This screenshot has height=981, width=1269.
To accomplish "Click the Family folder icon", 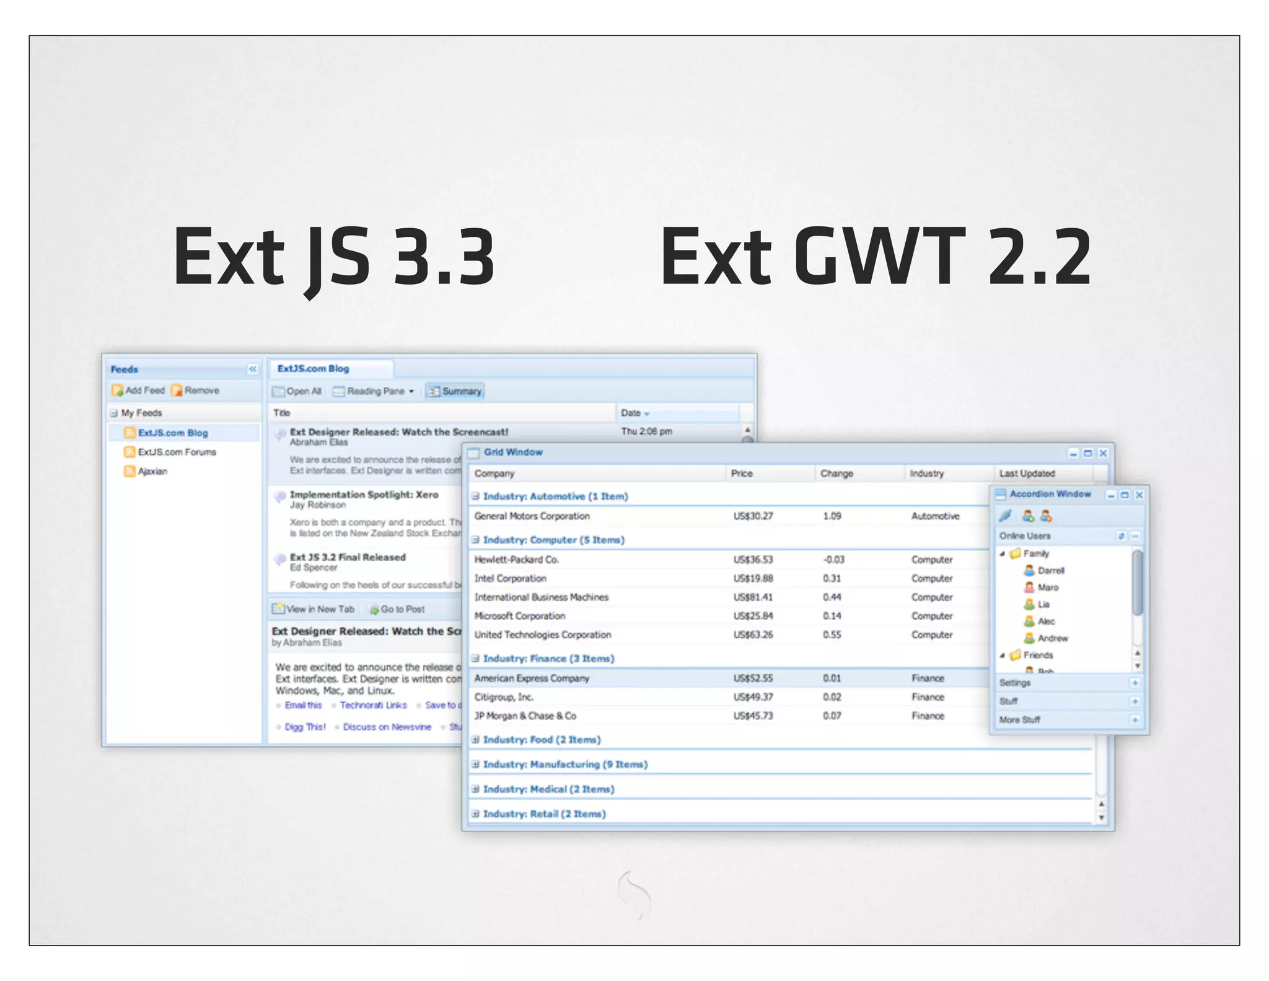I will tap(1015, 553).
